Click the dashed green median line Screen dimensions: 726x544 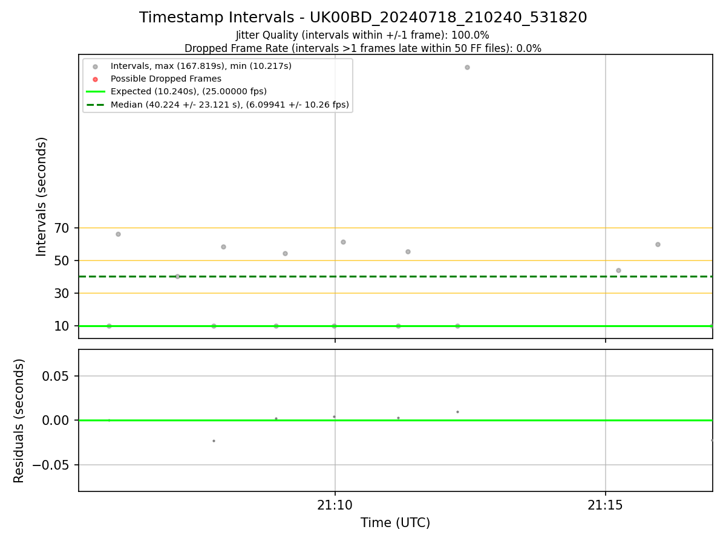(396, 276)
